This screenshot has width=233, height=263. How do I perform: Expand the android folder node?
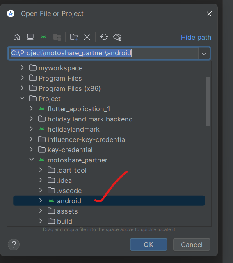(x=41, y=200)
